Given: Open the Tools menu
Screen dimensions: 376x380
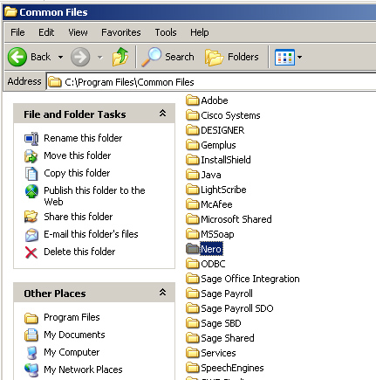Looking at the screenshot, I should coord(166,32).
